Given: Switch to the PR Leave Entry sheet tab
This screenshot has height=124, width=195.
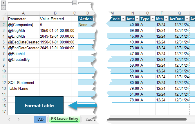Looking at the screenshot, I should [65, 119].
